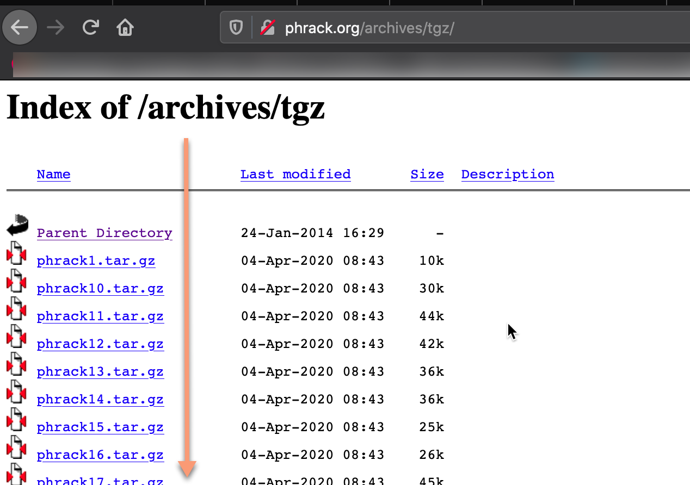Screen dimensions: 690x485
Task: Download phrack16.tar.gz file
Action: (100, 455)
